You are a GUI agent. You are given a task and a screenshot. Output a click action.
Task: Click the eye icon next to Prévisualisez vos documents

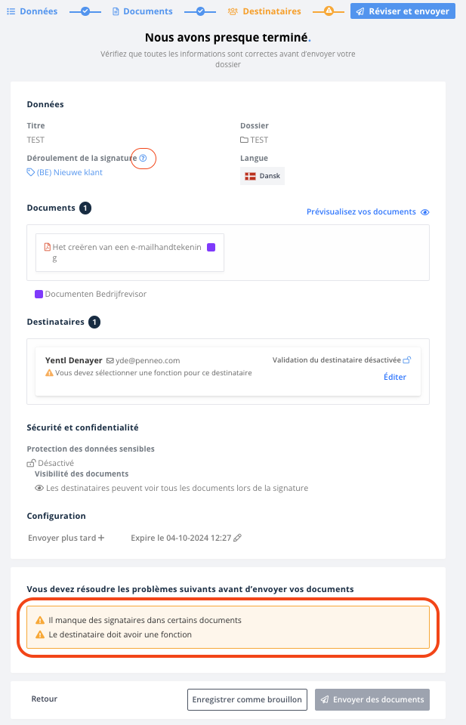425,212
